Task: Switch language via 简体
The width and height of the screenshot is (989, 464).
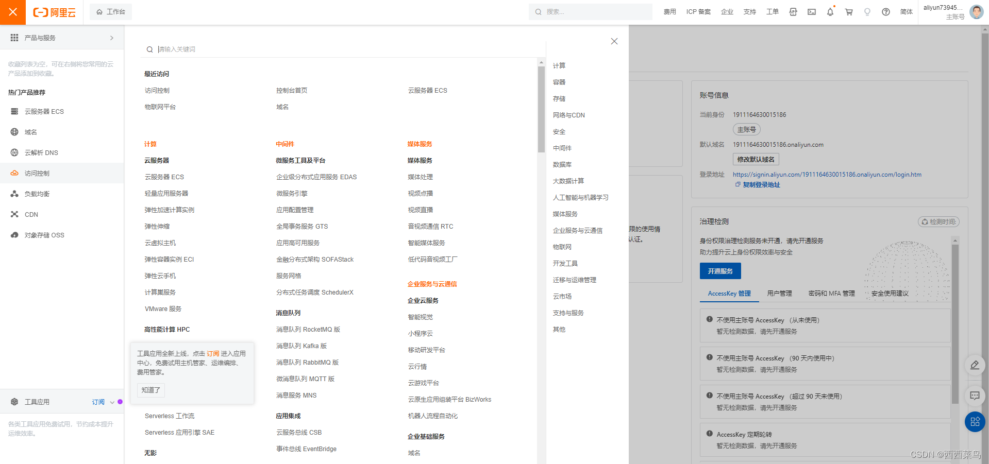Action: pyautogui.click(x=907, y=12)
